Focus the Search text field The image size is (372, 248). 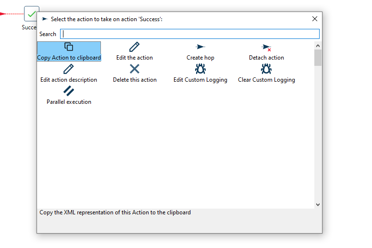click(x=189, y=34)
